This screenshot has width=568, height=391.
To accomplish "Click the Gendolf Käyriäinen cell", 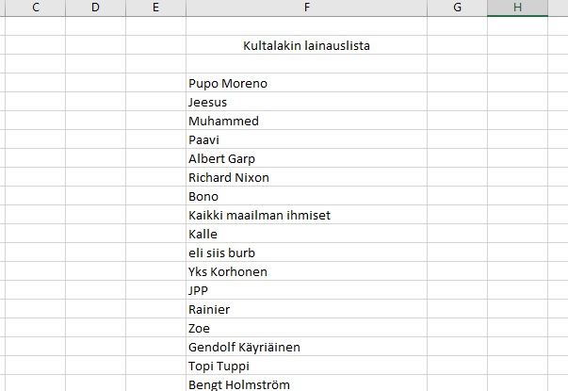I will pos(306,347).
